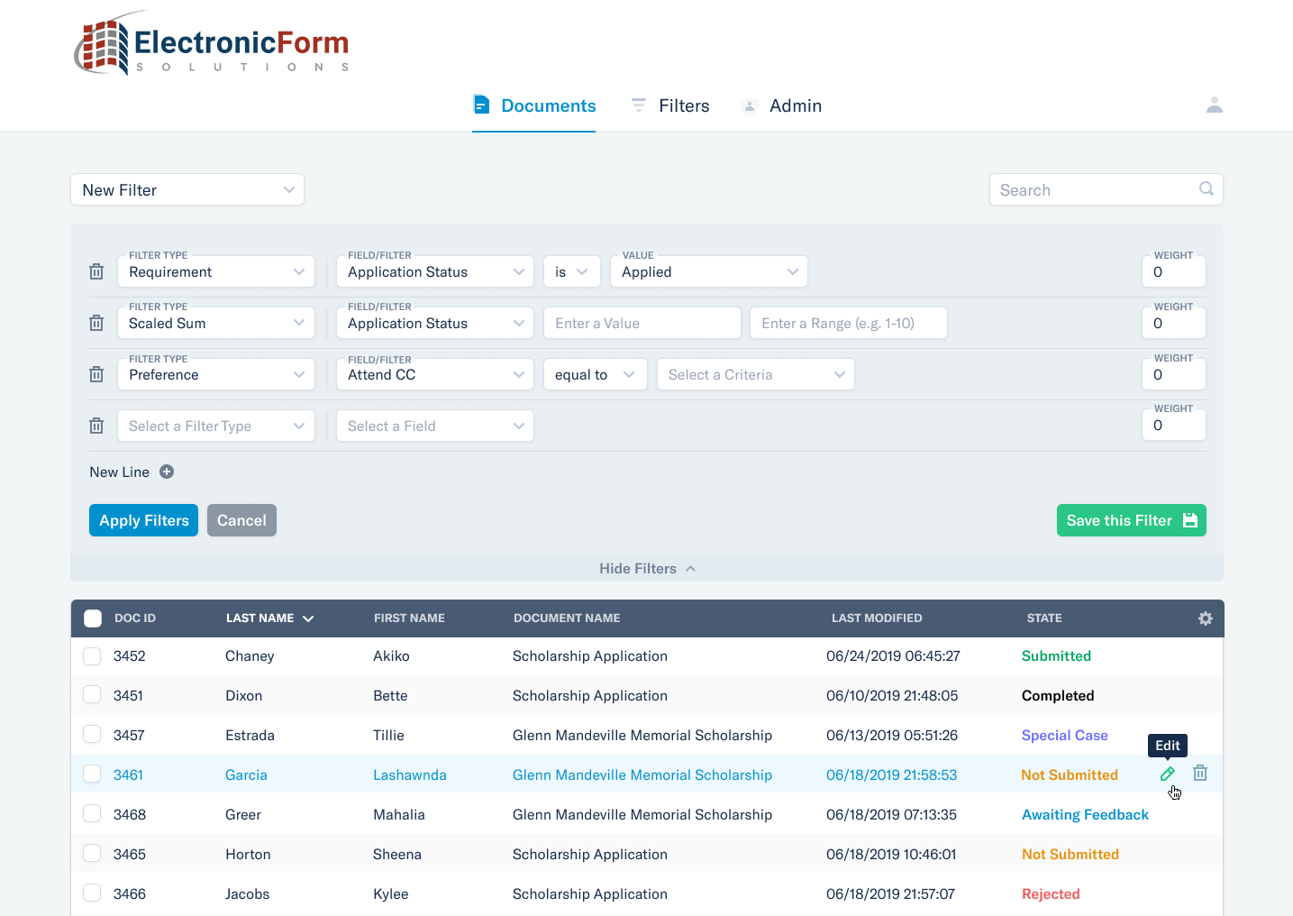Click inside the Search field

tap(1081, 189)
